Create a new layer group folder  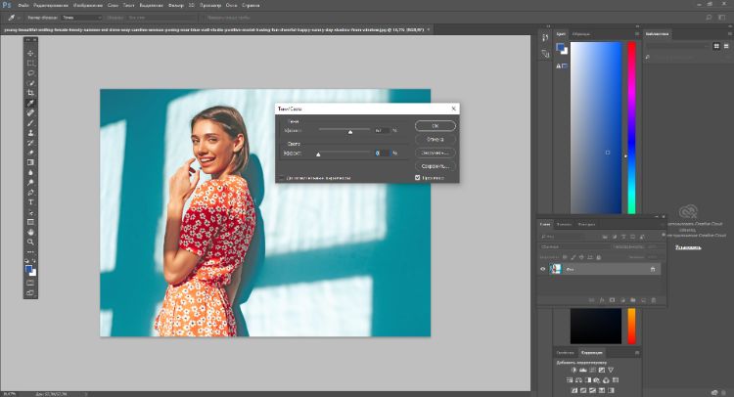(633, 300)
